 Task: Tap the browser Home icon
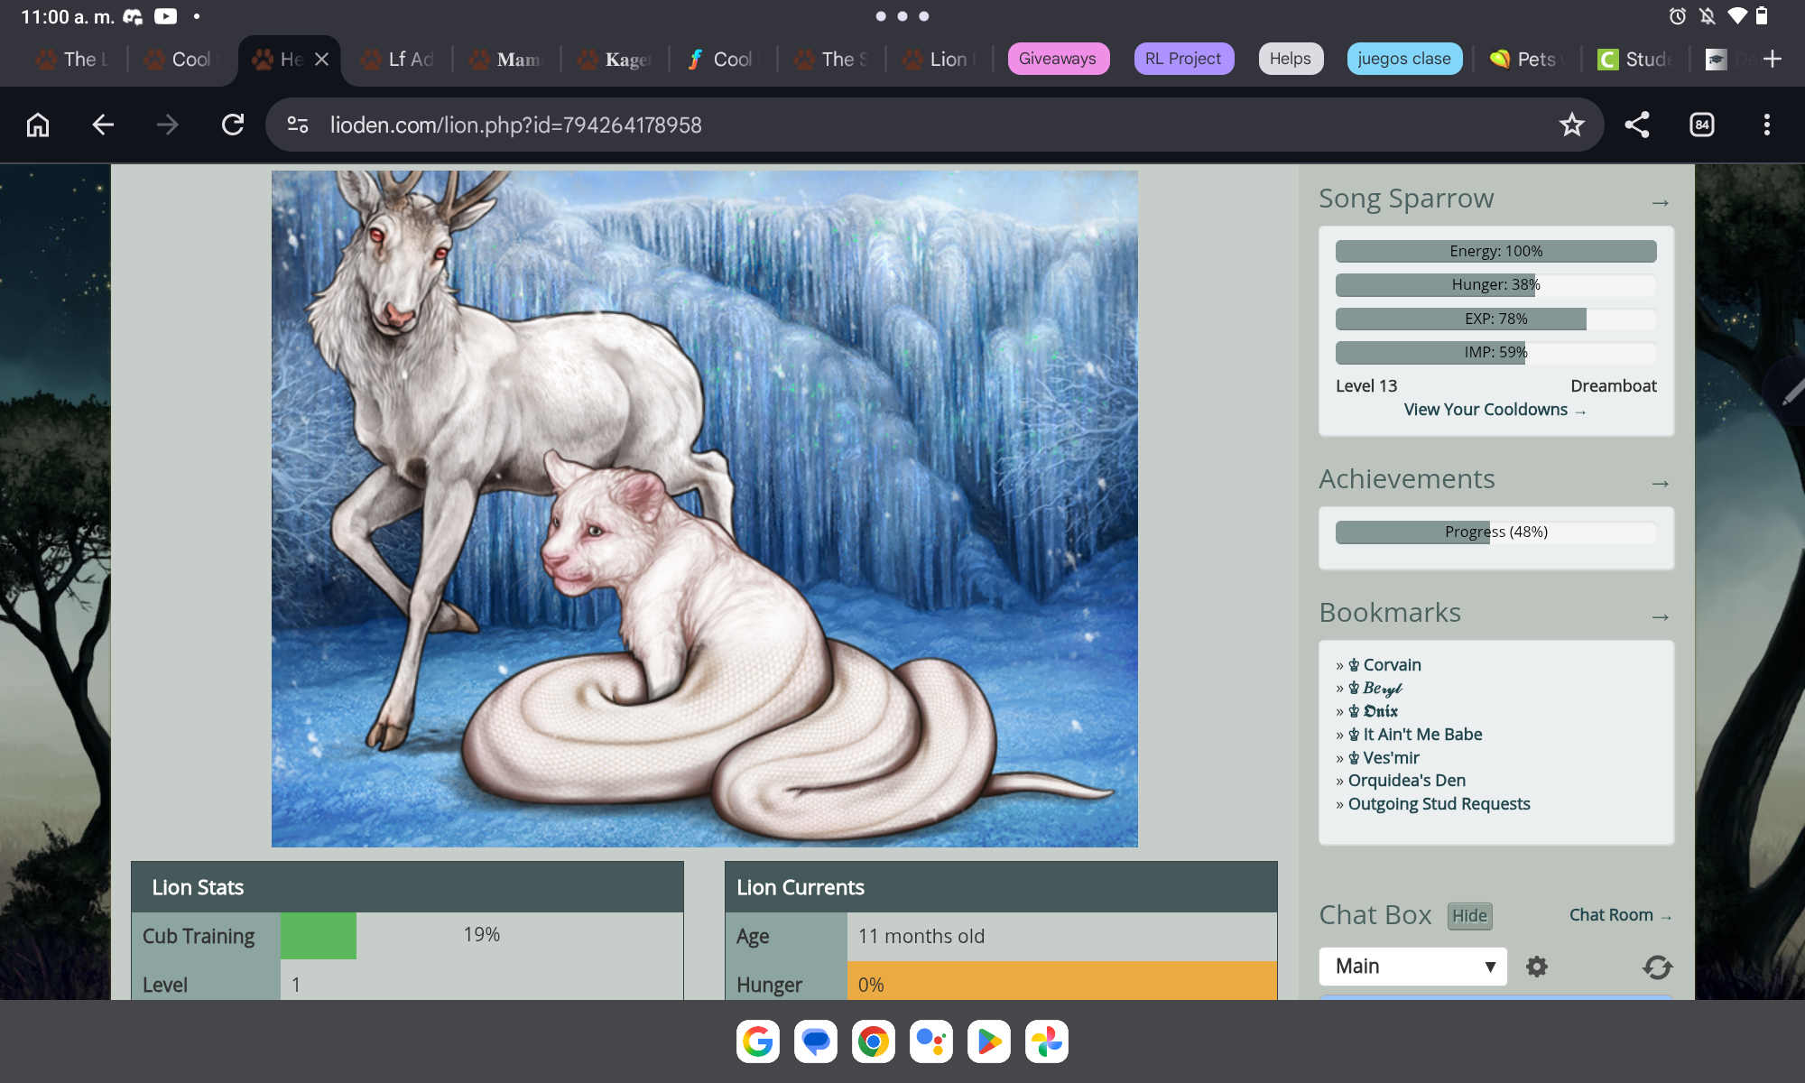tap(38, 125)
